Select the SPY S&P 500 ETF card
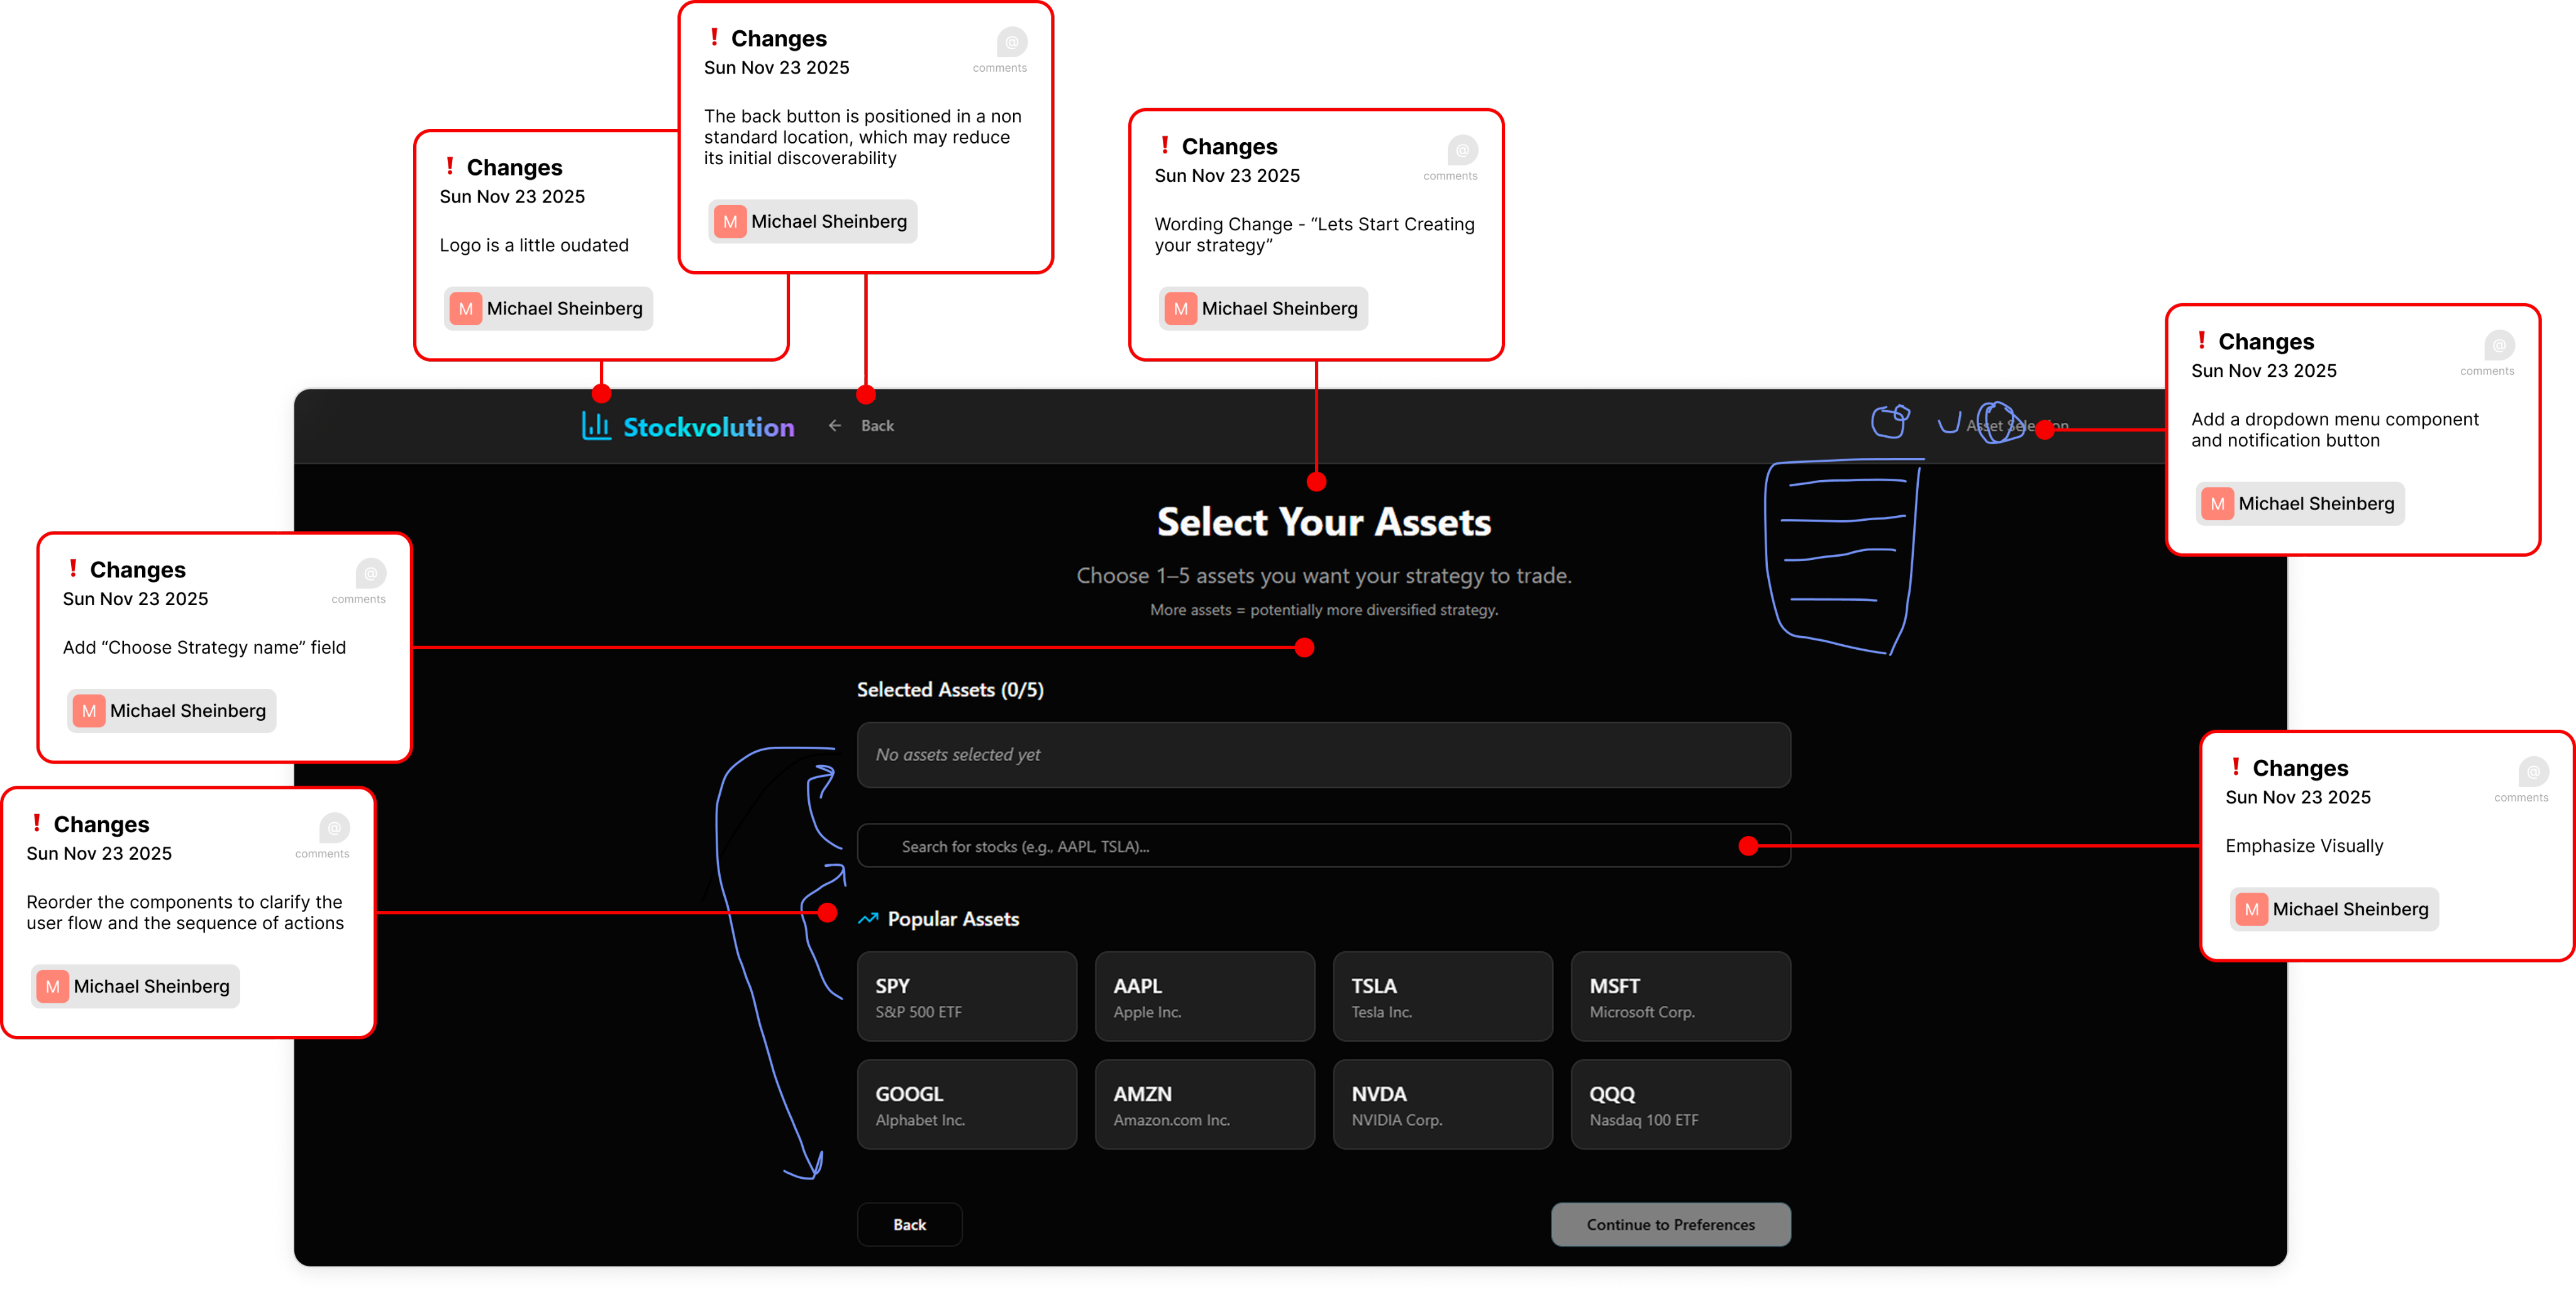Viewport: 2576px width, 1294px height. tap(966, 996)
